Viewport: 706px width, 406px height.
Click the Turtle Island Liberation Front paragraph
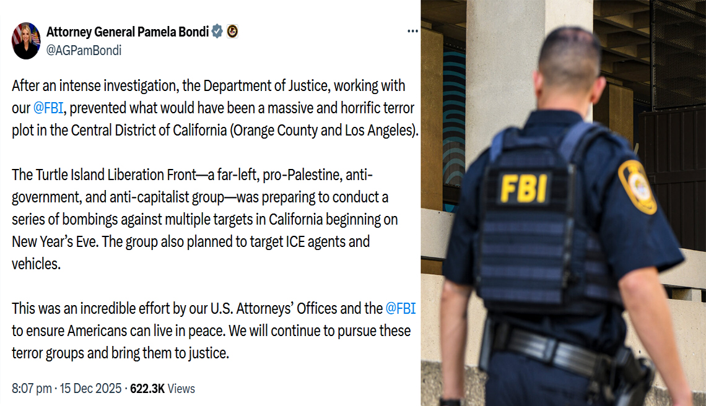(x=204, y=220)
